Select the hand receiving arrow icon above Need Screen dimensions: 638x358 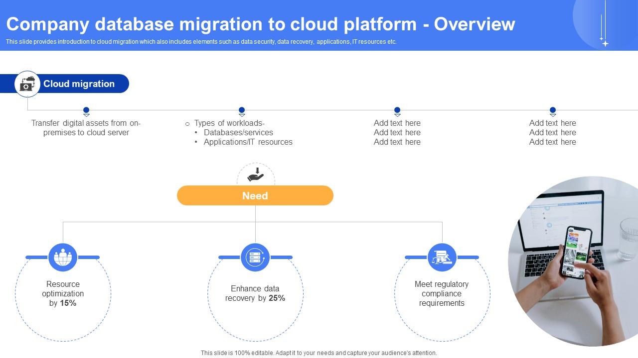pos(256,175)
